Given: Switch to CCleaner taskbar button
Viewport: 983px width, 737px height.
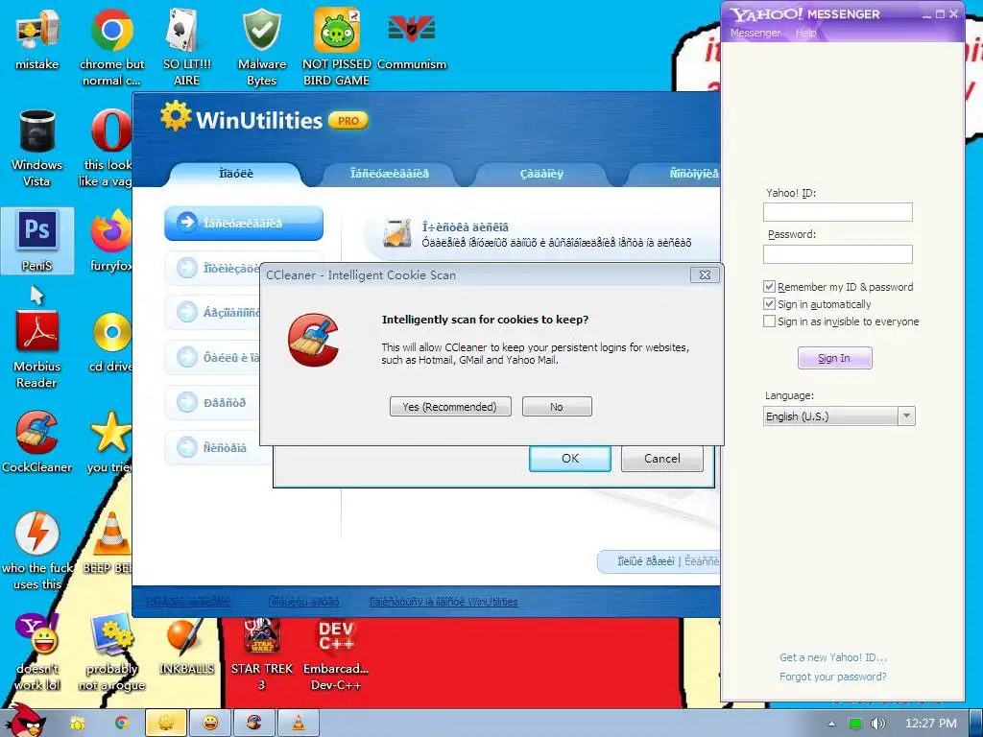Looking at the screenshot, I should [253, 723].
